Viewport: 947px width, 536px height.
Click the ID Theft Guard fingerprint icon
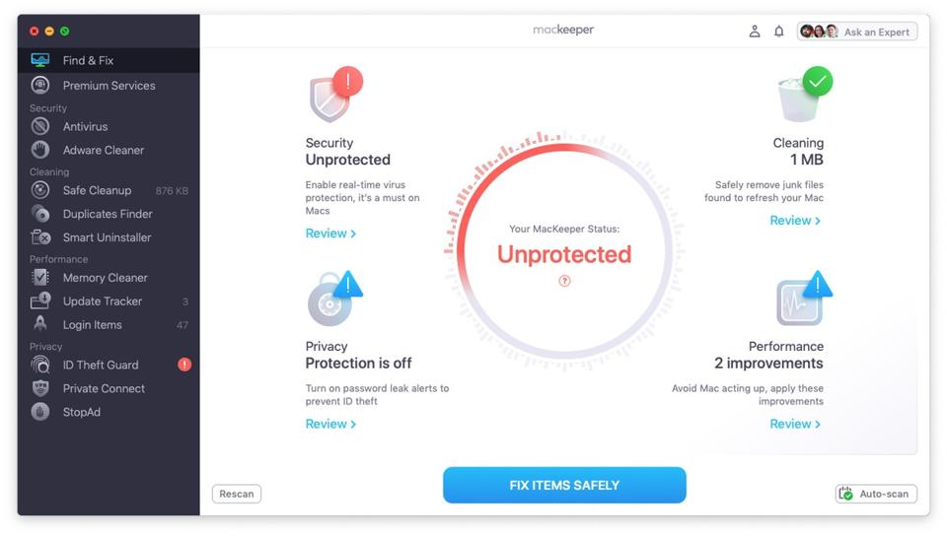[x=40, y=365]
